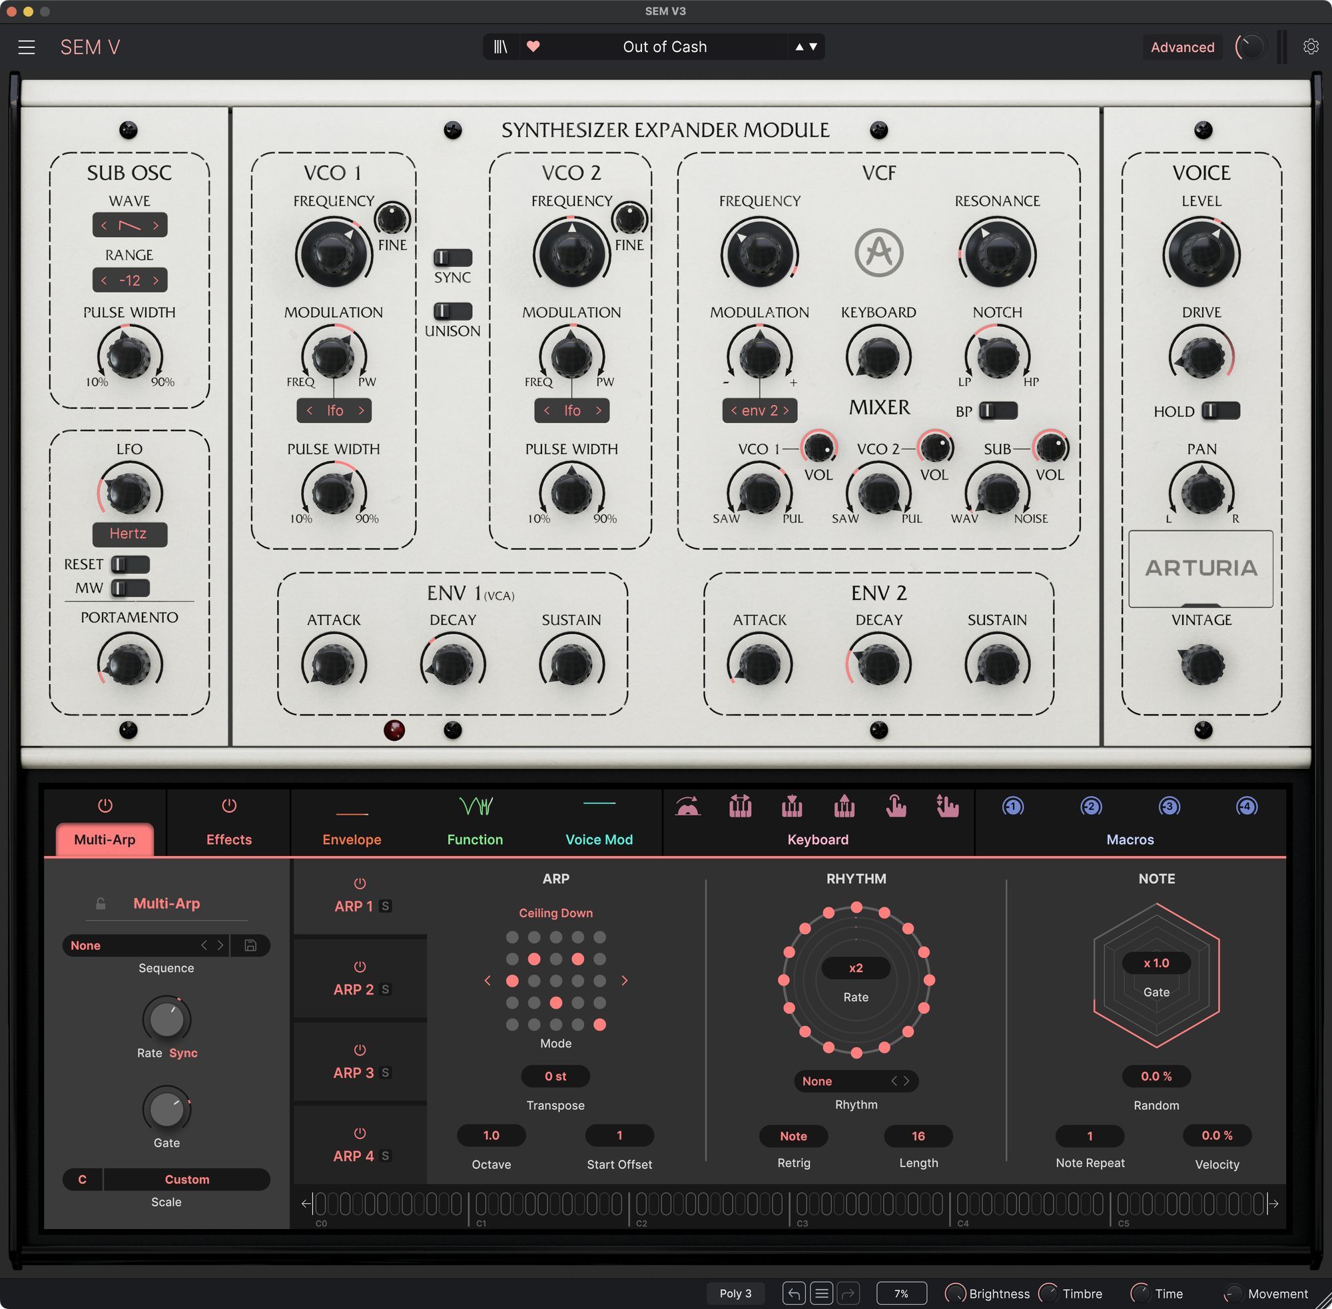
Task: Click the favorite heart icon next to preset name
Action: tap(533, 47)
